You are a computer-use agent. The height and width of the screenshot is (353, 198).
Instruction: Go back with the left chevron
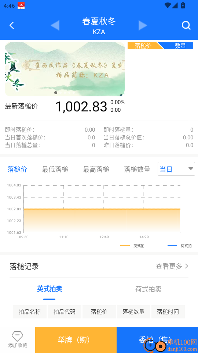click(x=12, y=25)
